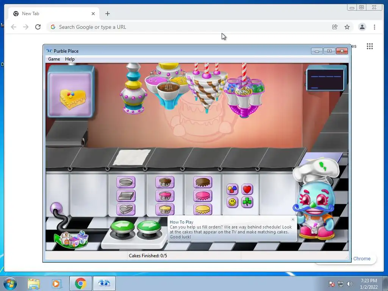Click the dark score monitor screen
This screenshot has height=291, width=388.
click(x=326, y=79)
